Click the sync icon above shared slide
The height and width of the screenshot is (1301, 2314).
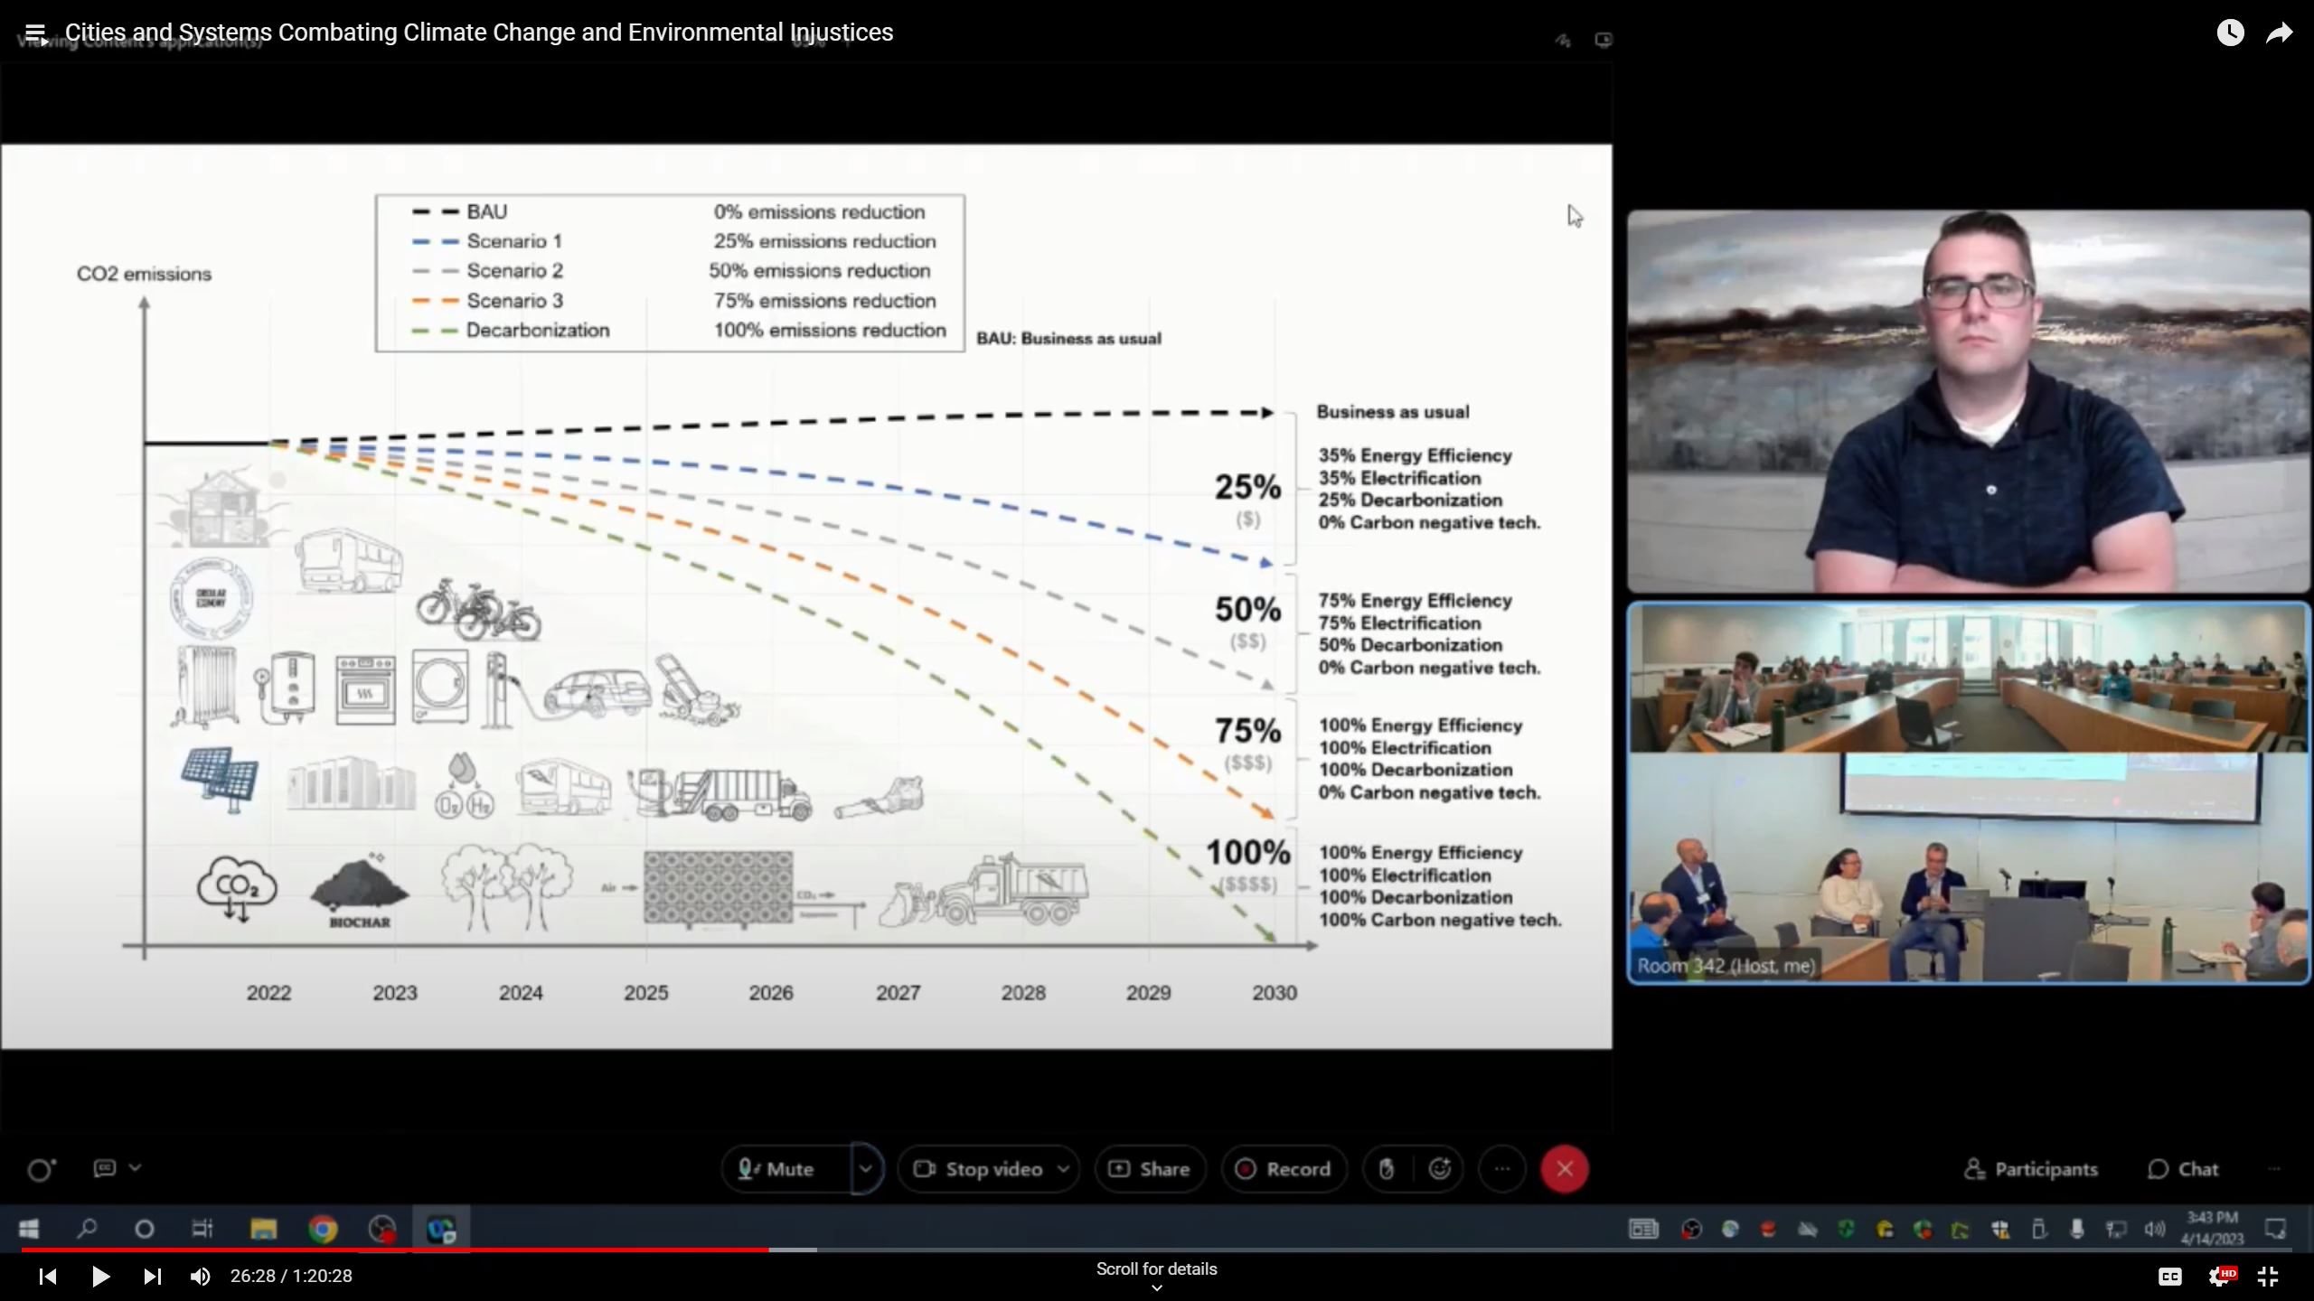point(1562,40)
